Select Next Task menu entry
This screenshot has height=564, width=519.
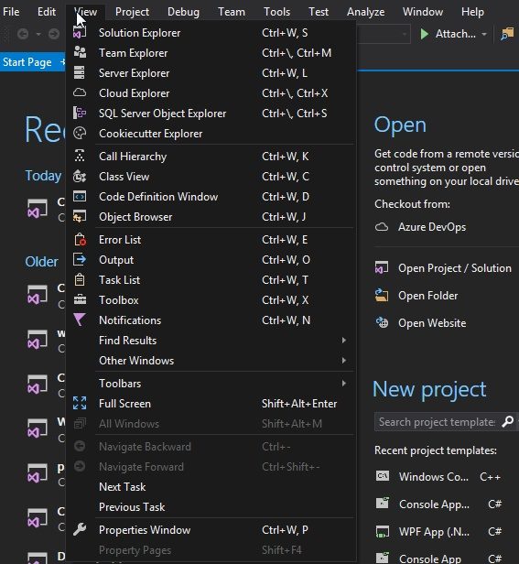pyautogui.click(x=211, y=487)
